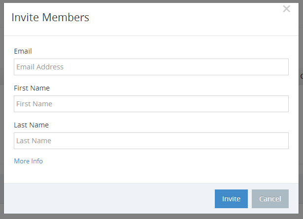Close the Invite Members dialog with X
The image size is (303, 219).
[x=286, y=9]
